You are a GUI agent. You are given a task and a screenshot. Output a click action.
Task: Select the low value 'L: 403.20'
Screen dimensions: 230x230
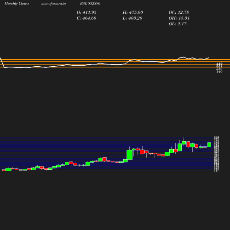[132, 18]
